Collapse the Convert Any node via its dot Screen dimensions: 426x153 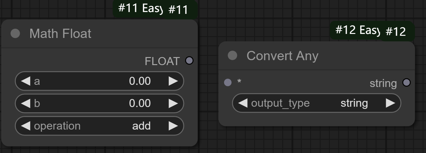pos(232,56)
